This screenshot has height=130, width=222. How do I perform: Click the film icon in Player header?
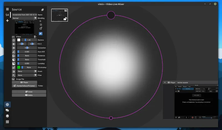[169, 82]
